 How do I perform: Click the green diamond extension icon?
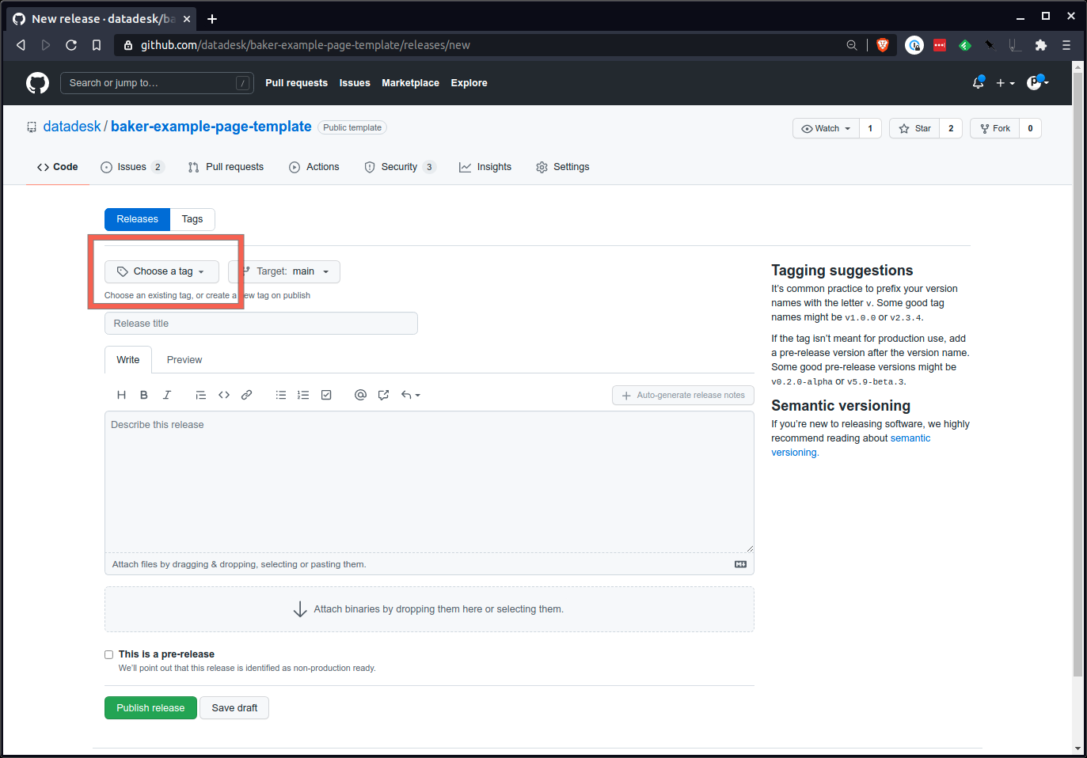pyautogui.click(x=965, y=45)
